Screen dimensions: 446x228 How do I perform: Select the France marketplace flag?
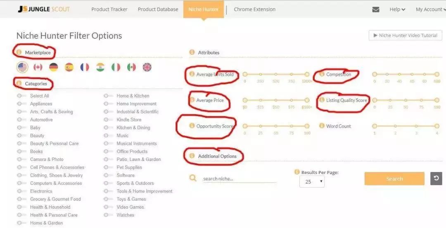click(x=85, y=67)
